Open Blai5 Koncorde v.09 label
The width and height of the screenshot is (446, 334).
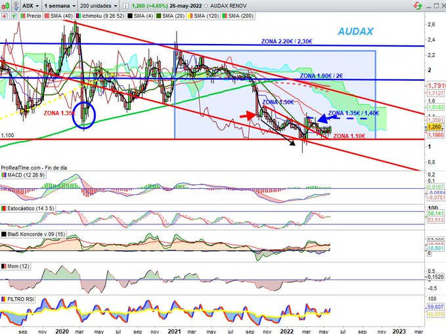coord(36,234)
